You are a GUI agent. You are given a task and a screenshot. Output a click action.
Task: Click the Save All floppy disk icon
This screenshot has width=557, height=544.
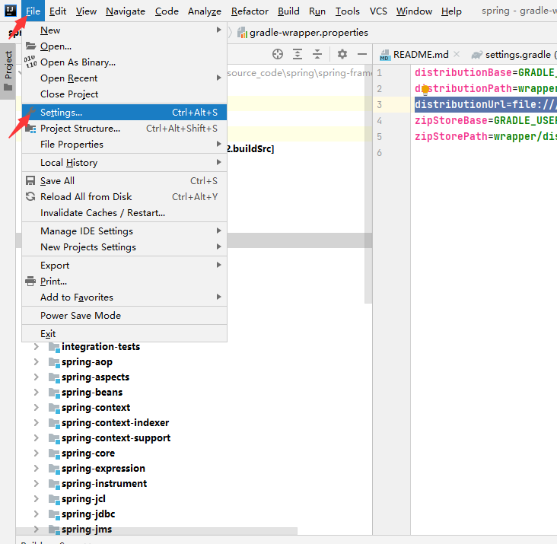(30, 181)
